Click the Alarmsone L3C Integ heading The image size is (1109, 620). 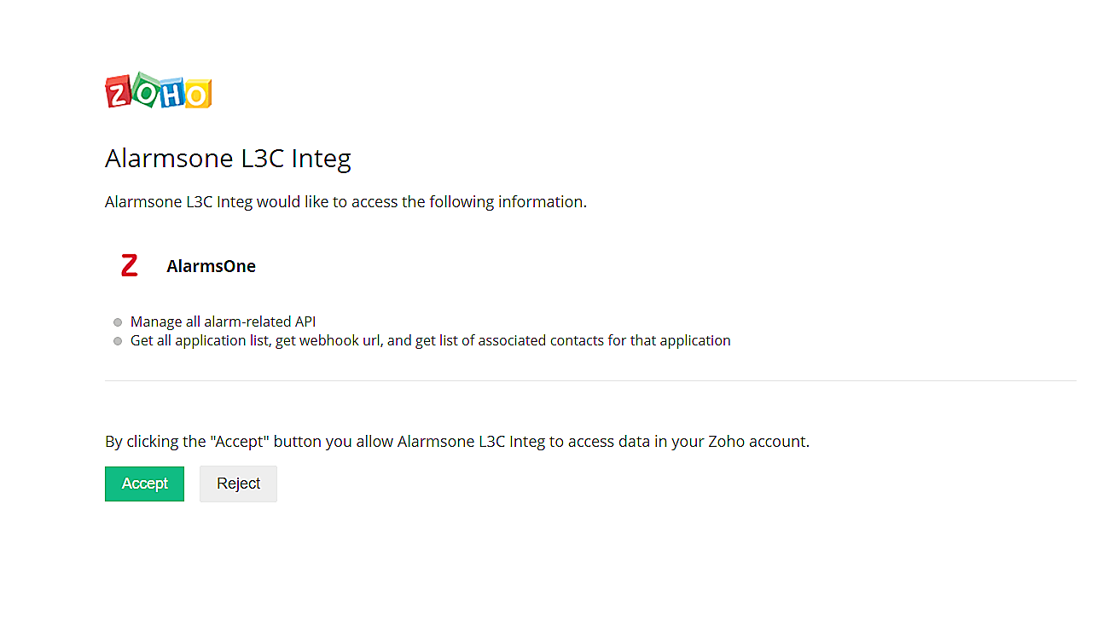[x=228, y=159]
